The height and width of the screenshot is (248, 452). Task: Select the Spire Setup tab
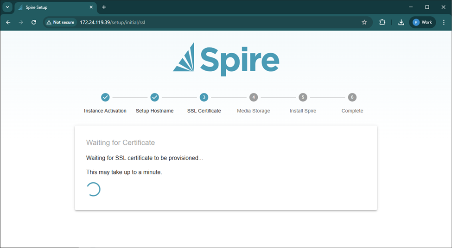(55, 7)
